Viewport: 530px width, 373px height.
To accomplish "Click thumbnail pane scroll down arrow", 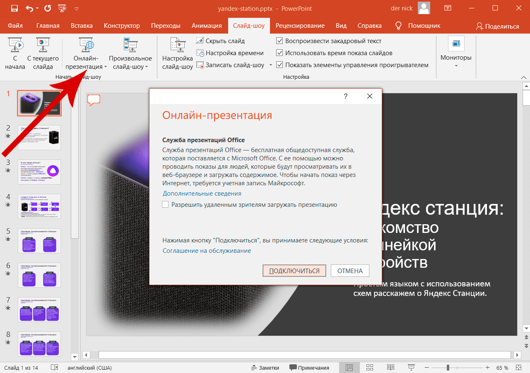I will (75, 357).
